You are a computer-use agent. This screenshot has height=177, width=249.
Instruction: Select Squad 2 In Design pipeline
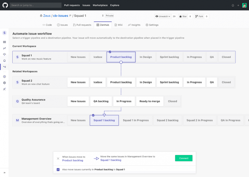pos(146,82)
